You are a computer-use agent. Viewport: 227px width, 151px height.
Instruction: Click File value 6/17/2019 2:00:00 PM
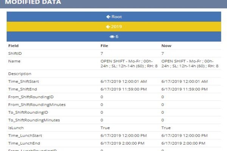coord(123,143)
